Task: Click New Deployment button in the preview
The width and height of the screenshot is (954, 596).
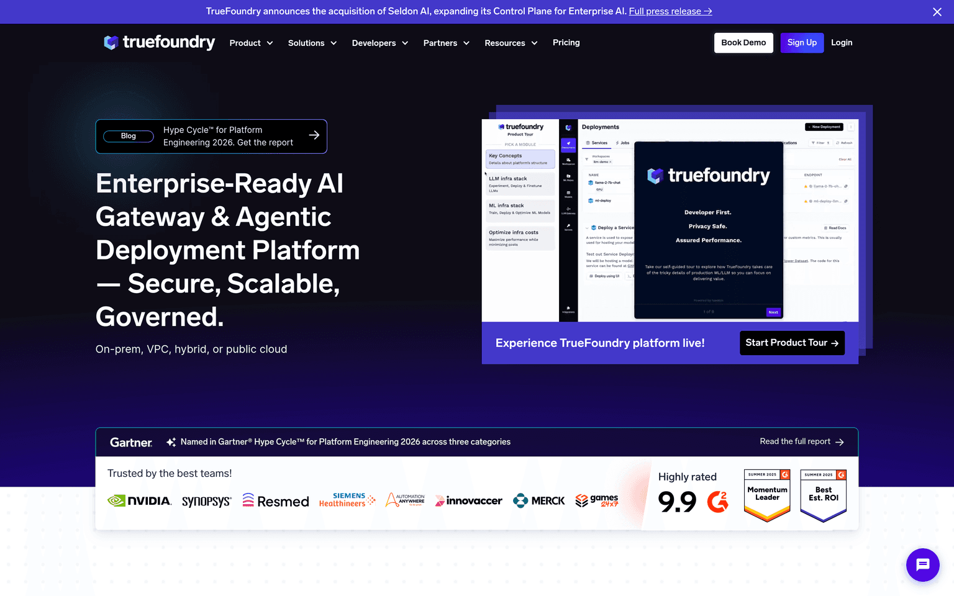Action: tap(824, 127)
